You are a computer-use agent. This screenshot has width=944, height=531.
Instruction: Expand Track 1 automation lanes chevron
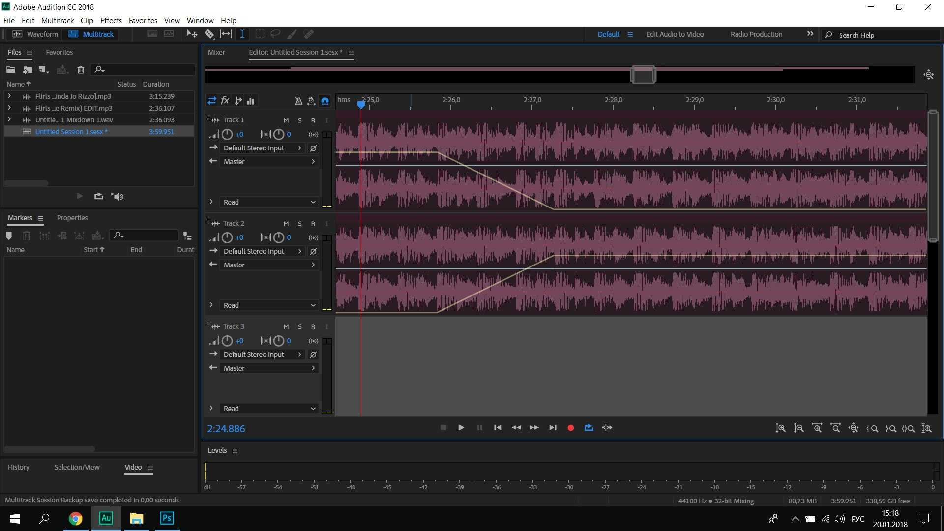pos(211,202)
